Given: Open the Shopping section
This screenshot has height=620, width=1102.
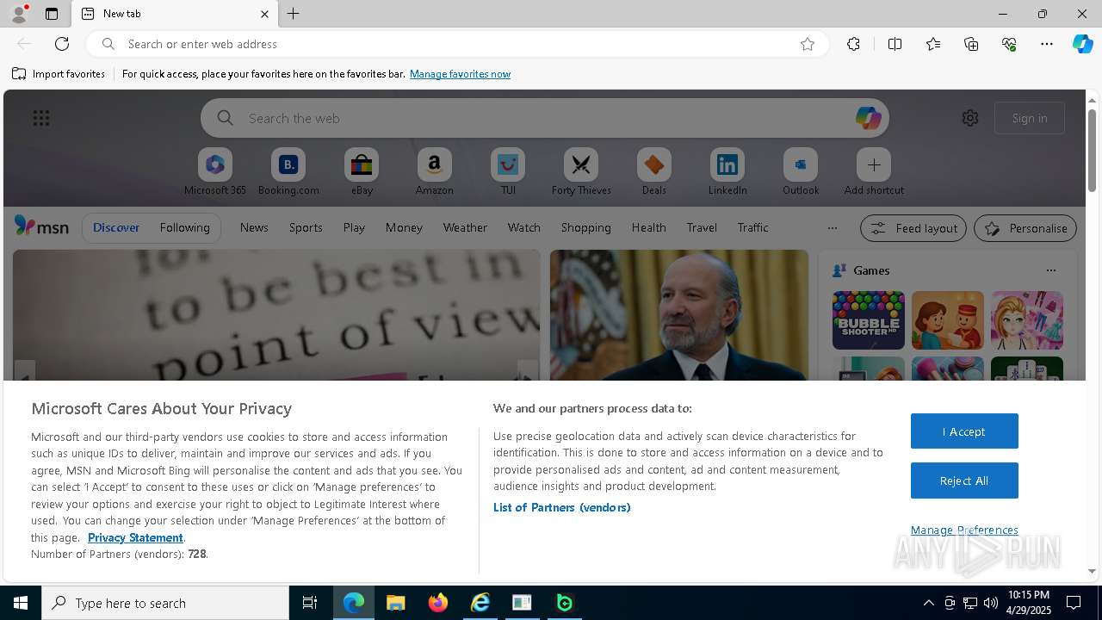Looking at the screenshot, I should tap(586, 227).
